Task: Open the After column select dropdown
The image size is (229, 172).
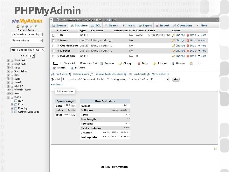Action: tap(159, 79)
